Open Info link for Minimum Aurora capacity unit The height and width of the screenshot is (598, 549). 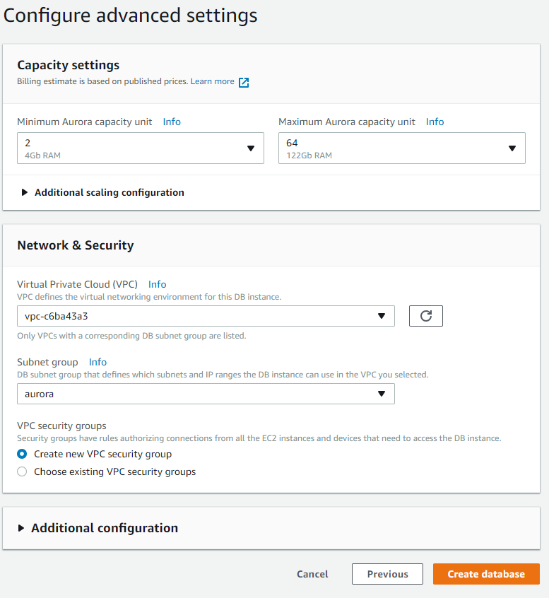pos(172,122)
